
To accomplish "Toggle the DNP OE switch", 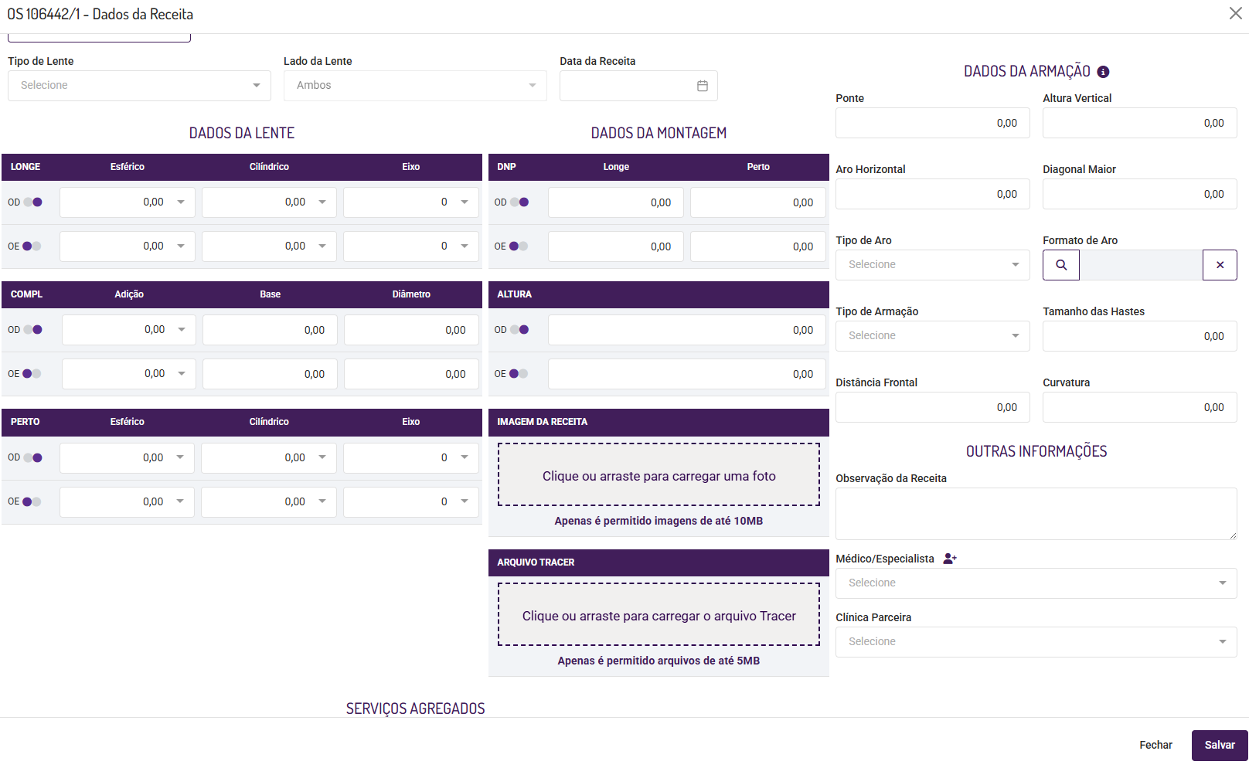I will click(519, 246).
